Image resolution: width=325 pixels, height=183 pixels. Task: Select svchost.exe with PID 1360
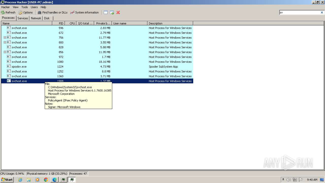pyautogui.click(x=97, y=76)
